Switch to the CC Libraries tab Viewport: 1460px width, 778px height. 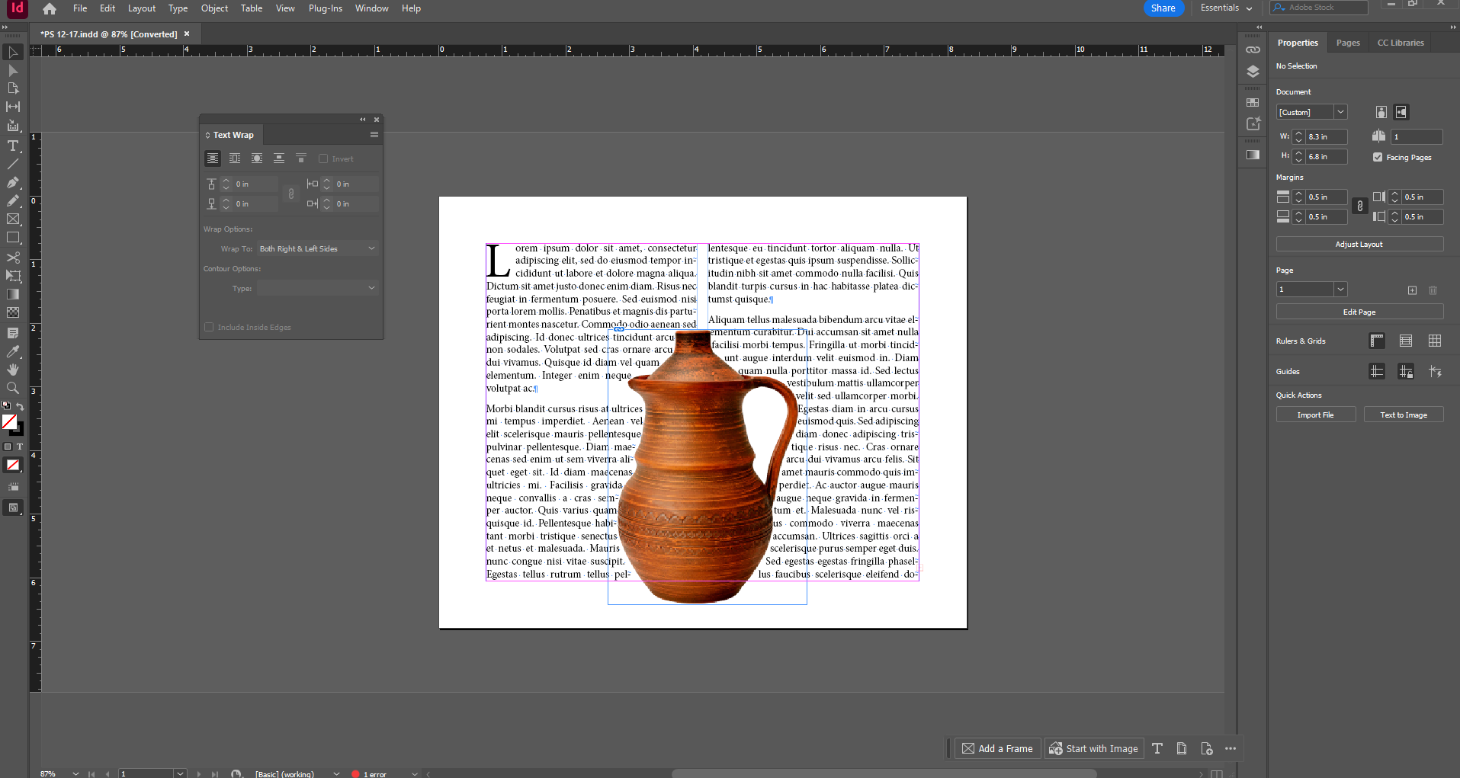[x=1401, y=43]
